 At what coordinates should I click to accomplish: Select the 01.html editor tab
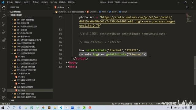click(x=61, y=7)
